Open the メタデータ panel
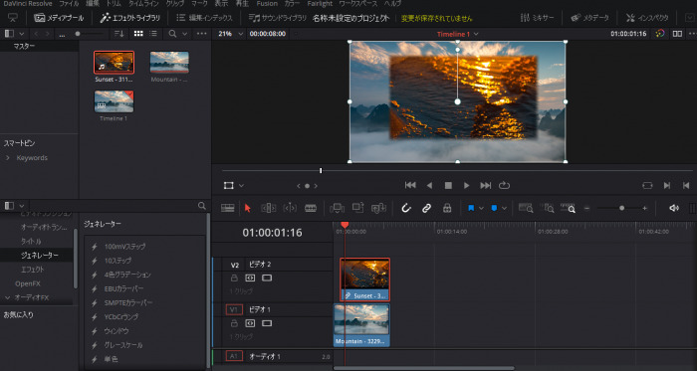This screenshot has width=697, height=371. click(589, 18)
